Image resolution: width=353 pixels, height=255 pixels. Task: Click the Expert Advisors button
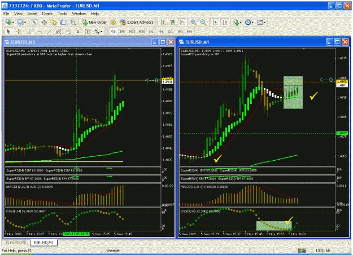point(137,22)
